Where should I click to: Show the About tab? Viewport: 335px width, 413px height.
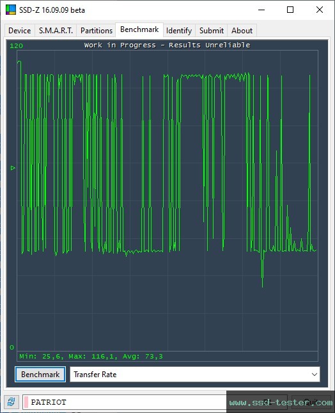pyautogui.click(x=242, y=31)
